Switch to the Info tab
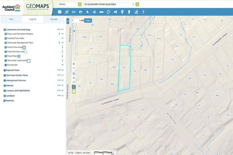The image size is (233, 155). click(11, 19)
